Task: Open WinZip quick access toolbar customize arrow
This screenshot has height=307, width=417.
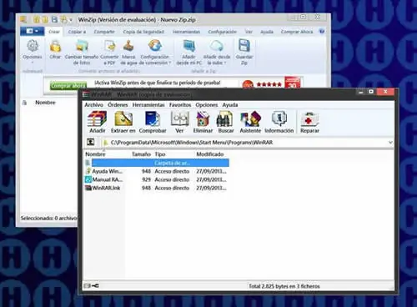Action: coord(71,20)
